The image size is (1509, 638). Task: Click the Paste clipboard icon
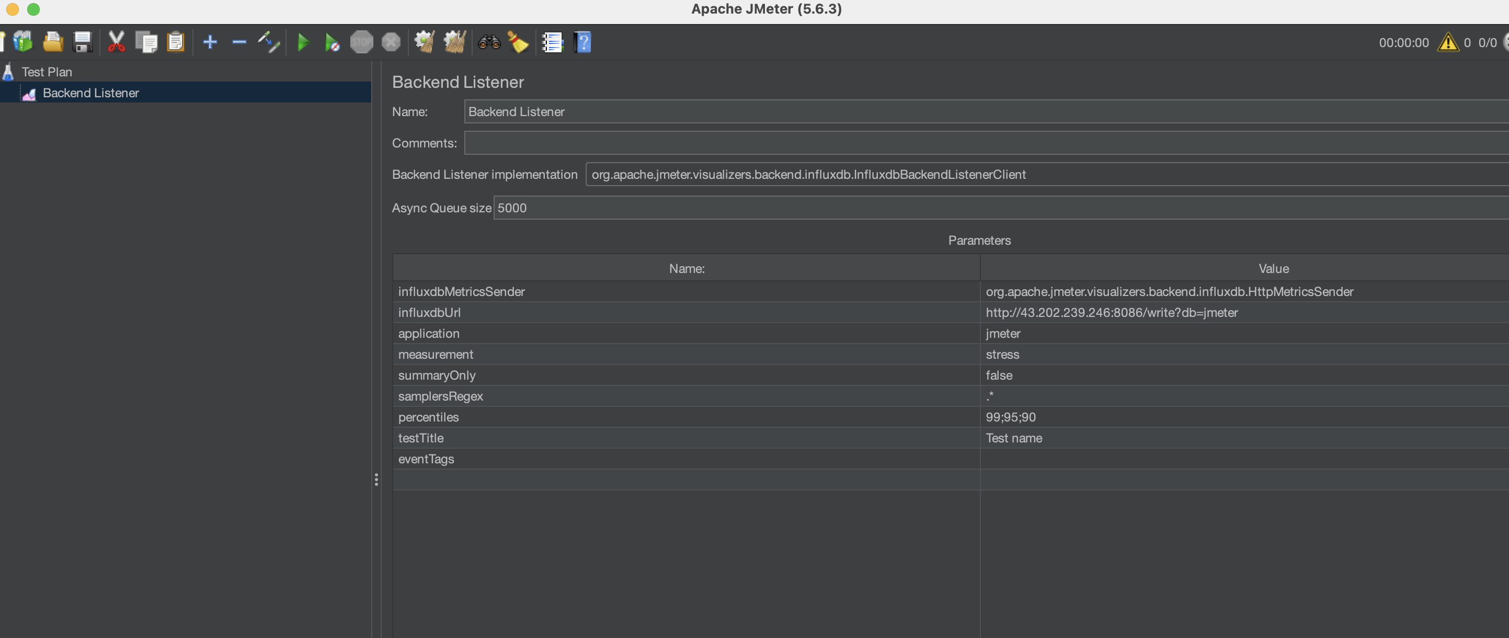point(176,42)
